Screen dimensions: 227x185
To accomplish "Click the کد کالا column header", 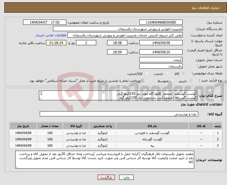I will (201, 126).
